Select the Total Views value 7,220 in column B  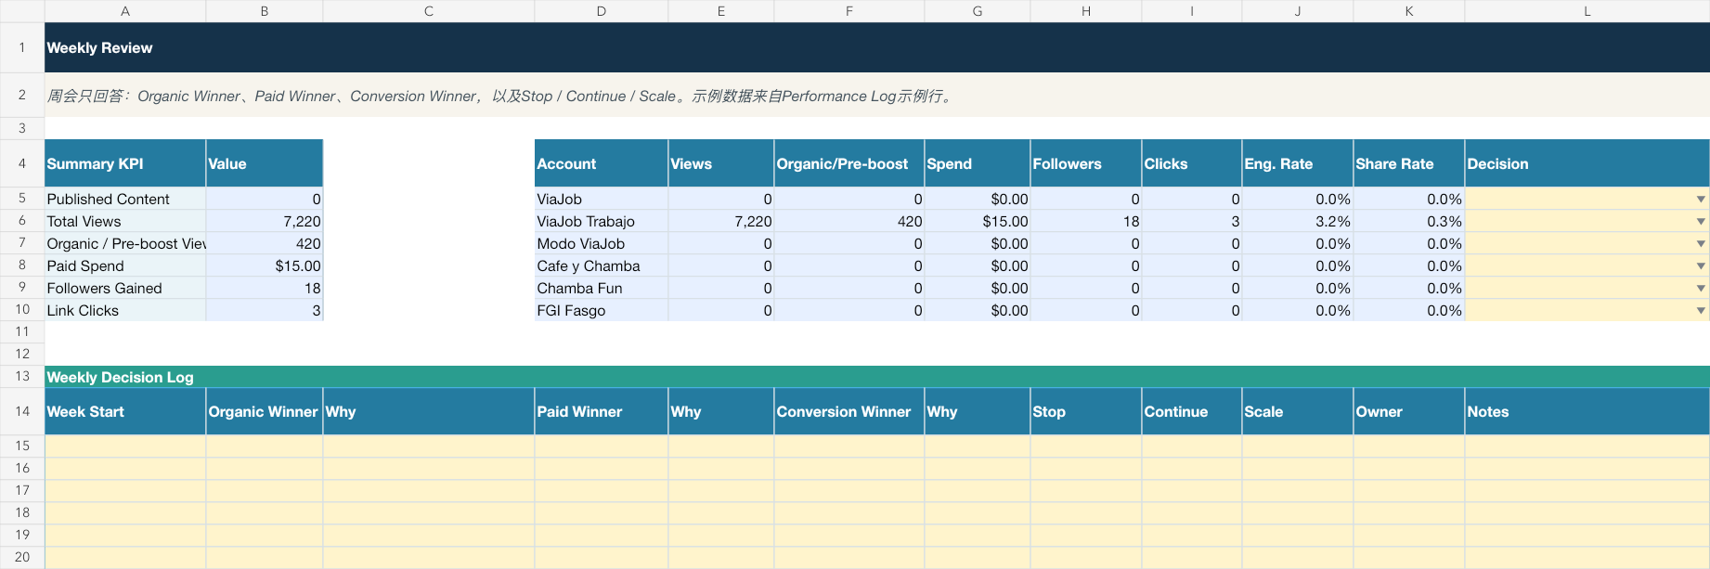[x=265, y=221]
